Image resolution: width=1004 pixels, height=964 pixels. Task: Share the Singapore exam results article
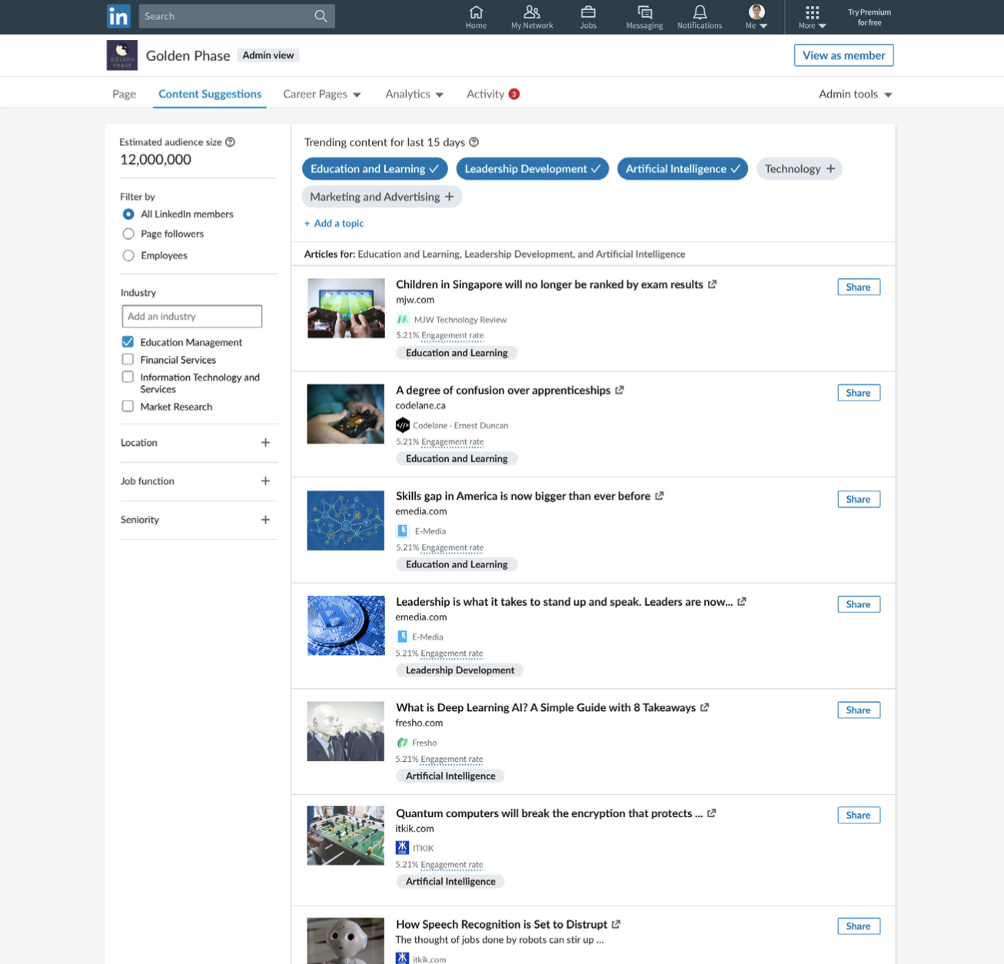pos(858,287)
